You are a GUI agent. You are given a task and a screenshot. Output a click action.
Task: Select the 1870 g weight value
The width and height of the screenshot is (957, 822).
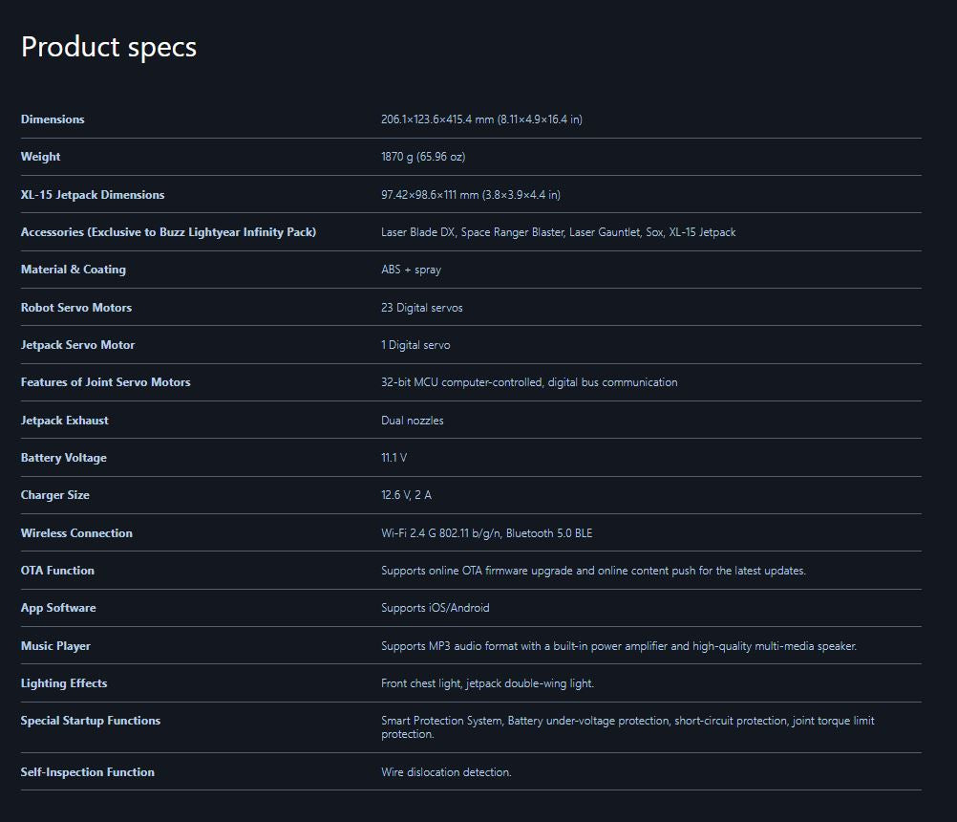tap(423, 157)
